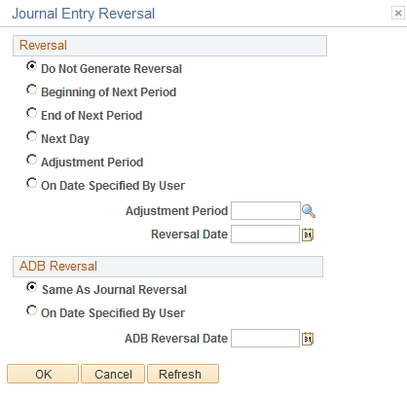
Task: Click the ADB Reversal section header
Action: pos(167,267)
